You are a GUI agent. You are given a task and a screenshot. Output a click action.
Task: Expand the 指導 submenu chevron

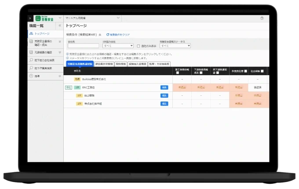click(60, 76)
